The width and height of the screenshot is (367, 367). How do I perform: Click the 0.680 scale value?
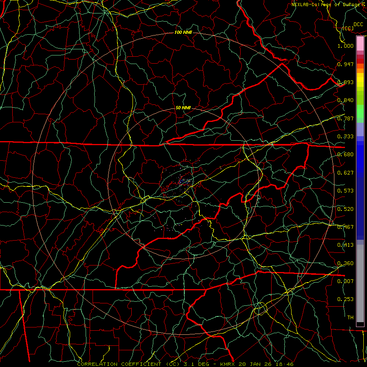(x=345, y=155)
